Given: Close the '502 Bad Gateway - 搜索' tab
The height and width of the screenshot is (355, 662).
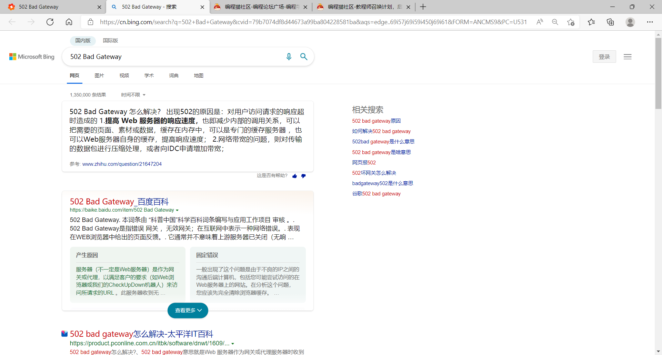Looking at the screenshot, I should [202, 7].
